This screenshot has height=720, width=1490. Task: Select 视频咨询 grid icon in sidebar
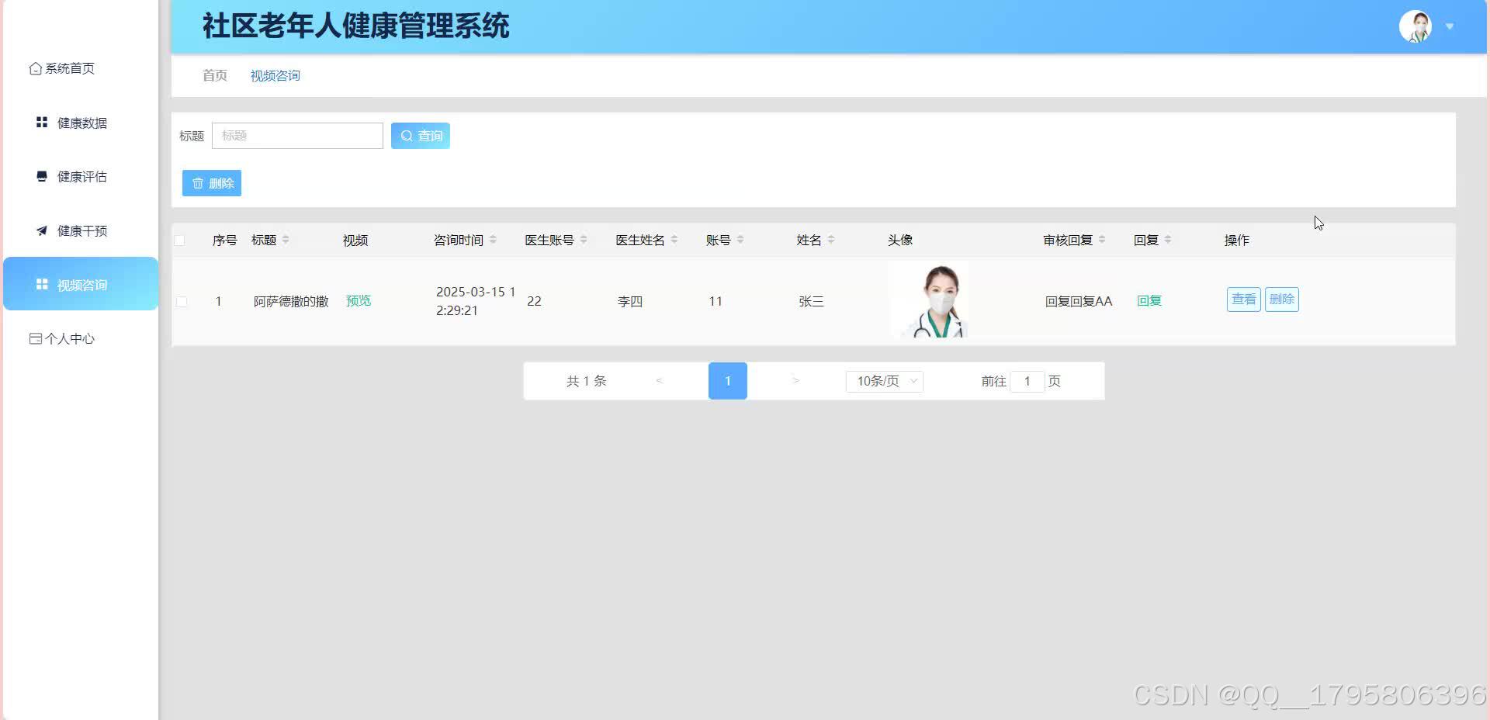point(42,285)
